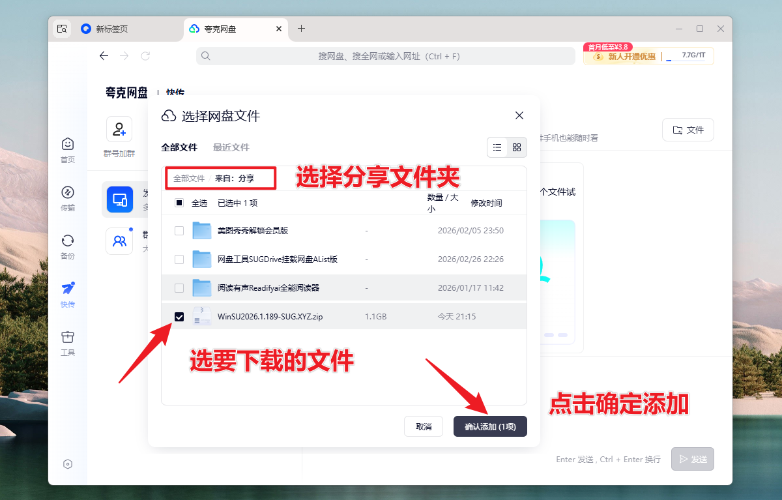Switch to the 新标签页 browser tab
This screenshot has width=782, height=500.
coord(112,29)
